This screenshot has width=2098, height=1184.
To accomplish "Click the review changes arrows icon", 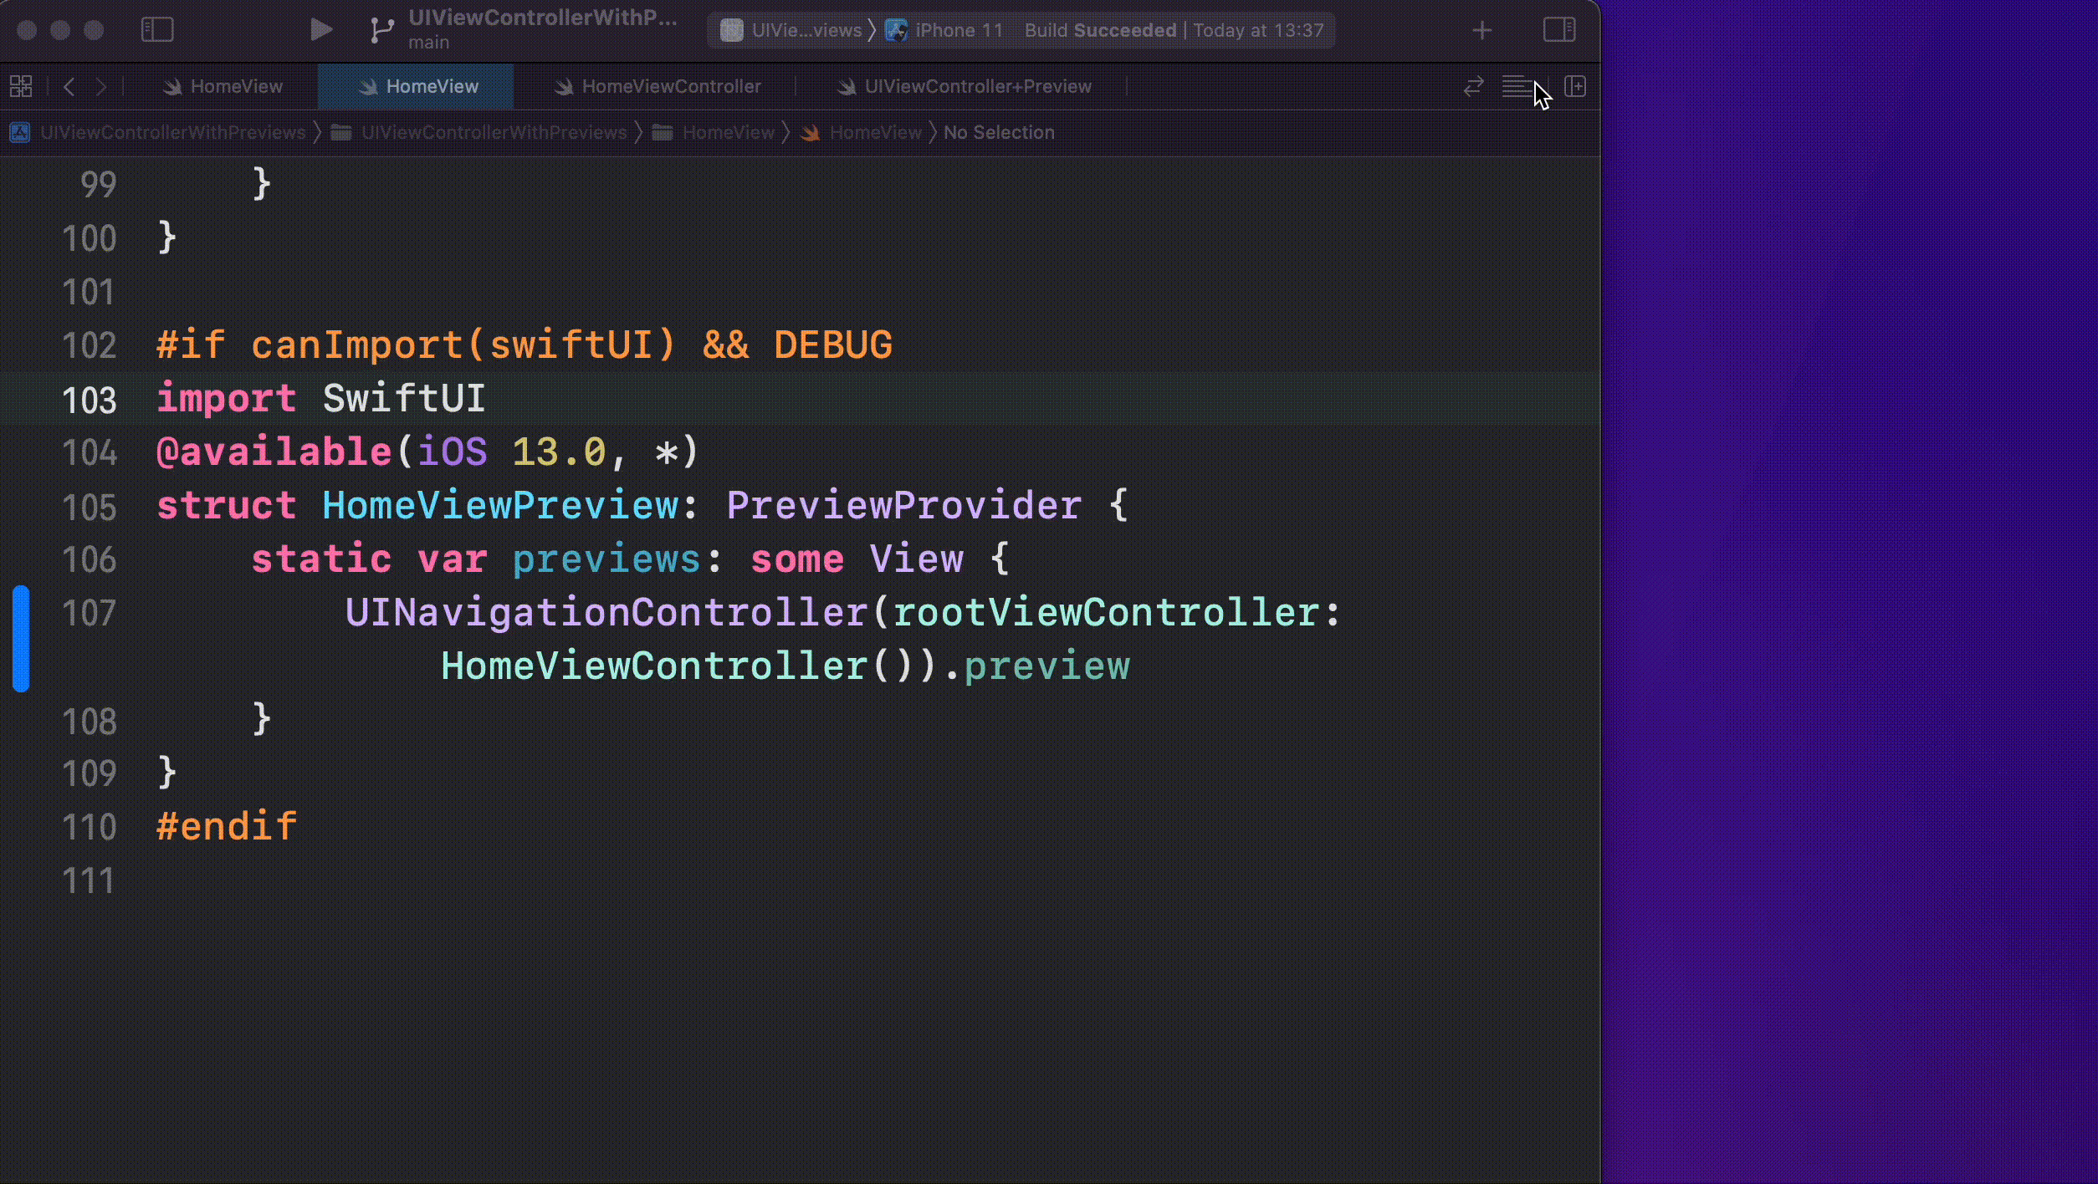I will click(1473, 86).
